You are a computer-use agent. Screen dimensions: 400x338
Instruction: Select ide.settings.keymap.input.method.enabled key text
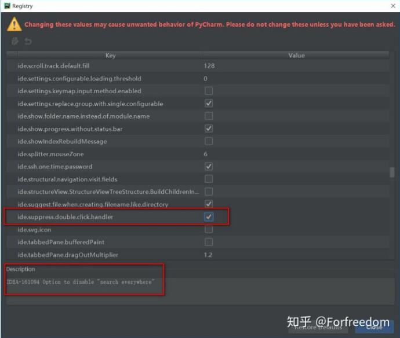(79, 91)
